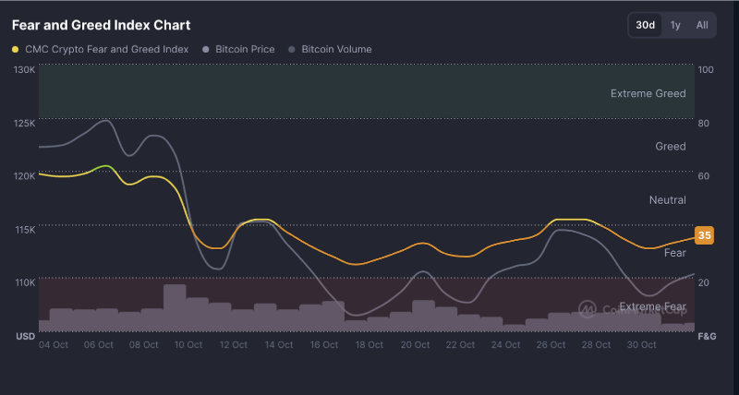Click the Neutral zone label
739x395 pixels.
pos(667,200)
